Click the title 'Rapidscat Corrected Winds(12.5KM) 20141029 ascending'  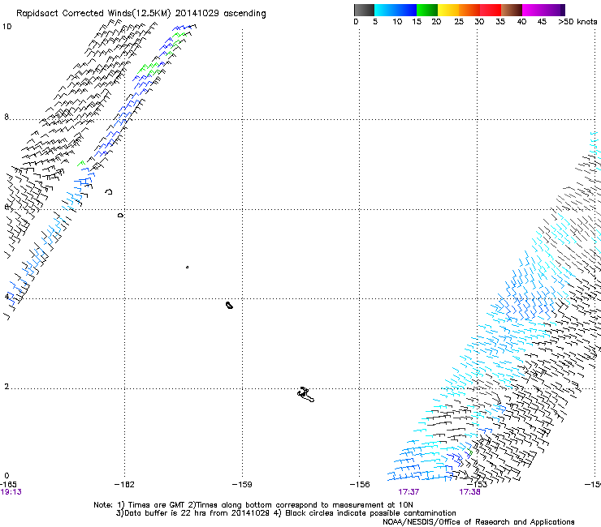pyautogui.click(x=141, y=14)
